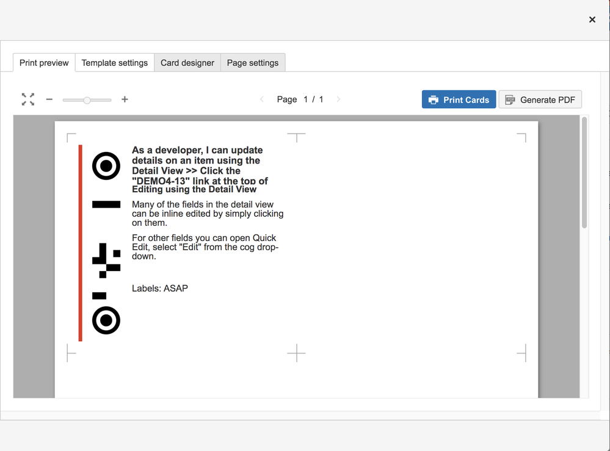
Task: Go to the next page arrow
Action: 338,99
